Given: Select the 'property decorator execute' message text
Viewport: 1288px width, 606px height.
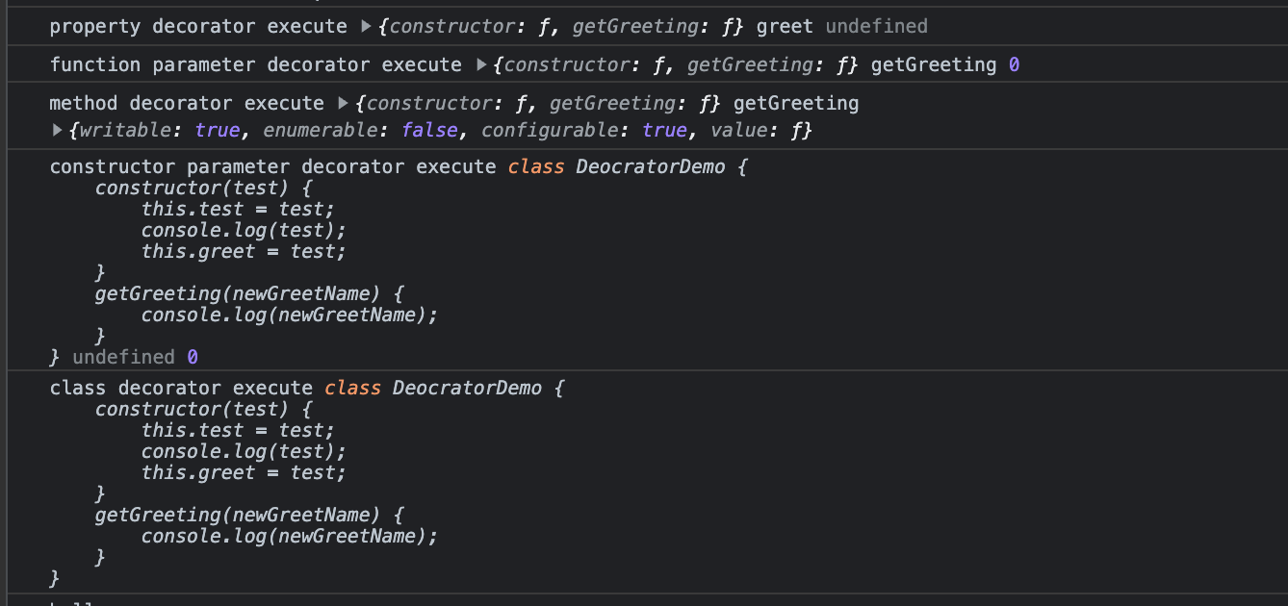Looking at the screenshot, I should coord(198,27).
